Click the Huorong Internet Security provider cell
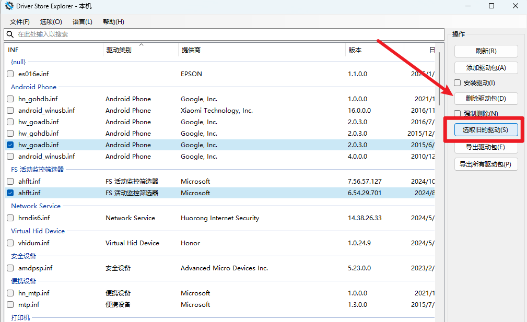 220,218
